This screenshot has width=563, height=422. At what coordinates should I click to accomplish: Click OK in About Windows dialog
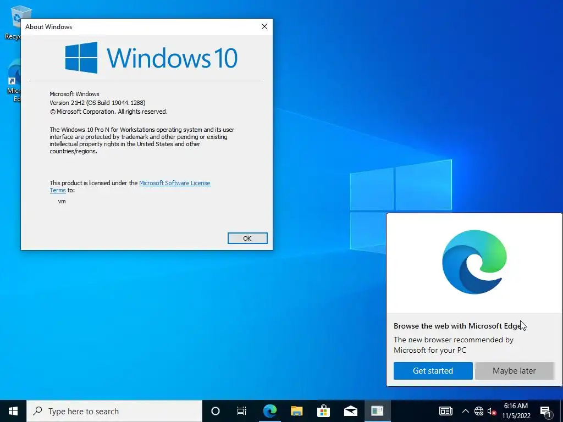(x=247, y=238)
